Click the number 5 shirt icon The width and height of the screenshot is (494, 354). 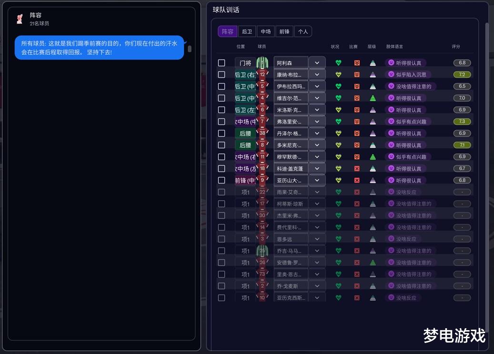click(262, 86)
